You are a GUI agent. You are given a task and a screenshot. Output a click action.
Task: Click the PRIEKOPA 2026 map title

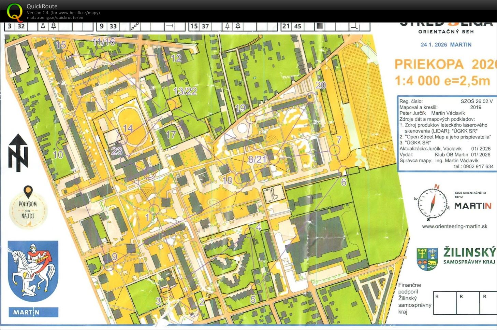445,64
